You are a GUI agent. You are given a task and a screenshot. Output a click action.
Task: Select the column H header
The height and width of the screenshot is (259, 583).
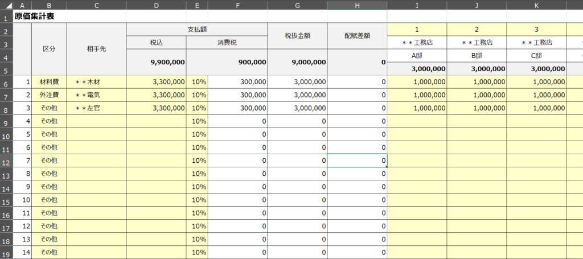[357, 5]
